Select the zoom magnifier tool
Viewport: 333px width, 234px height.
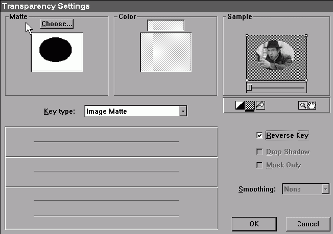click(x=303, y=105)
